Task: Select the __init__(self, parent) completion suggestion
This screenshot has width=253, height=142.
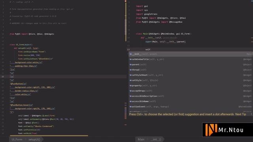Action: (191, 54)
